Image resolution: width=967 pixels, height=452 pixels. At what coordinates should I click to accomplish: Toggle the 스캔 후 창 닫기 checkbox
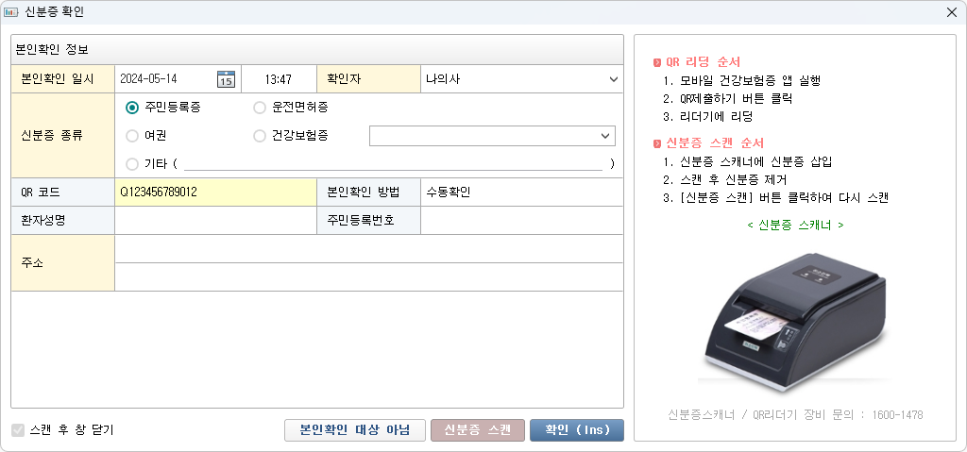tap(17, 430)
